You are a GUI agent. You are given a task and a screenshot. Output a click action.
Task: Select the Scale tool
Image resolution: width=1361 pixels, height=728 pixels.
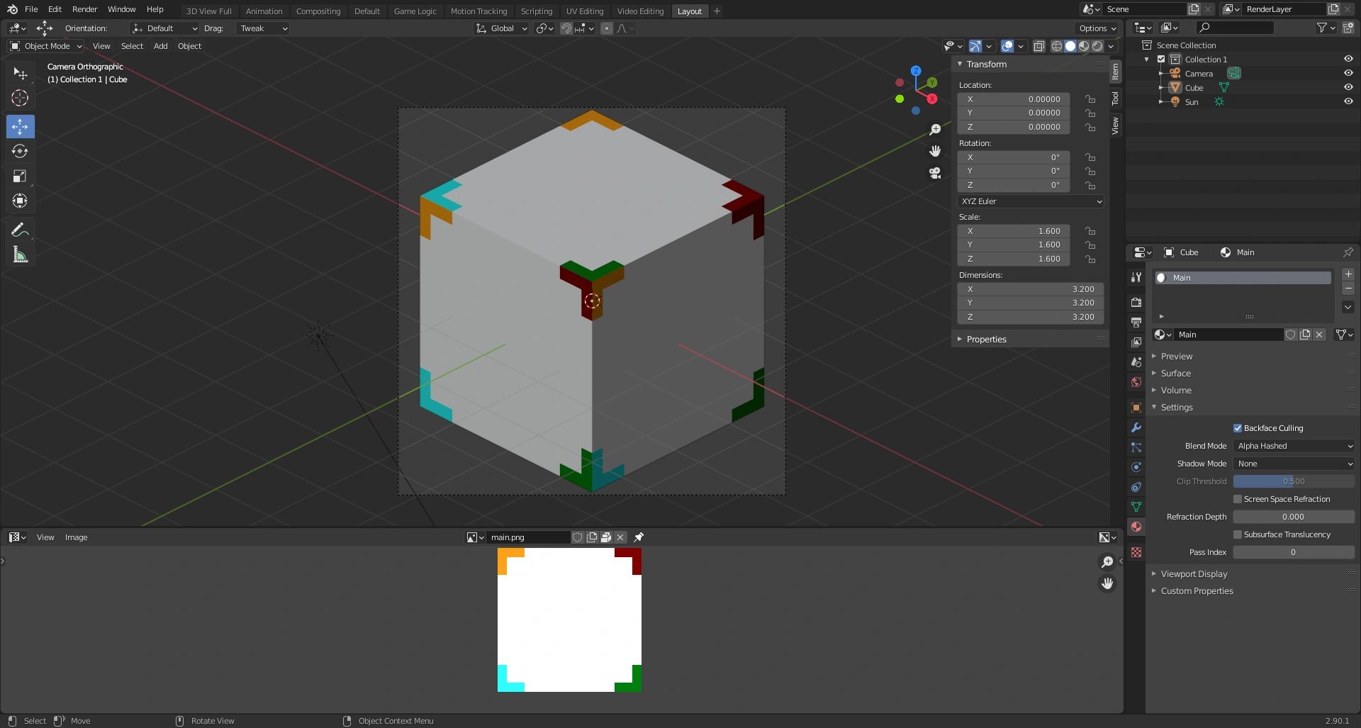tap(20, 177)
